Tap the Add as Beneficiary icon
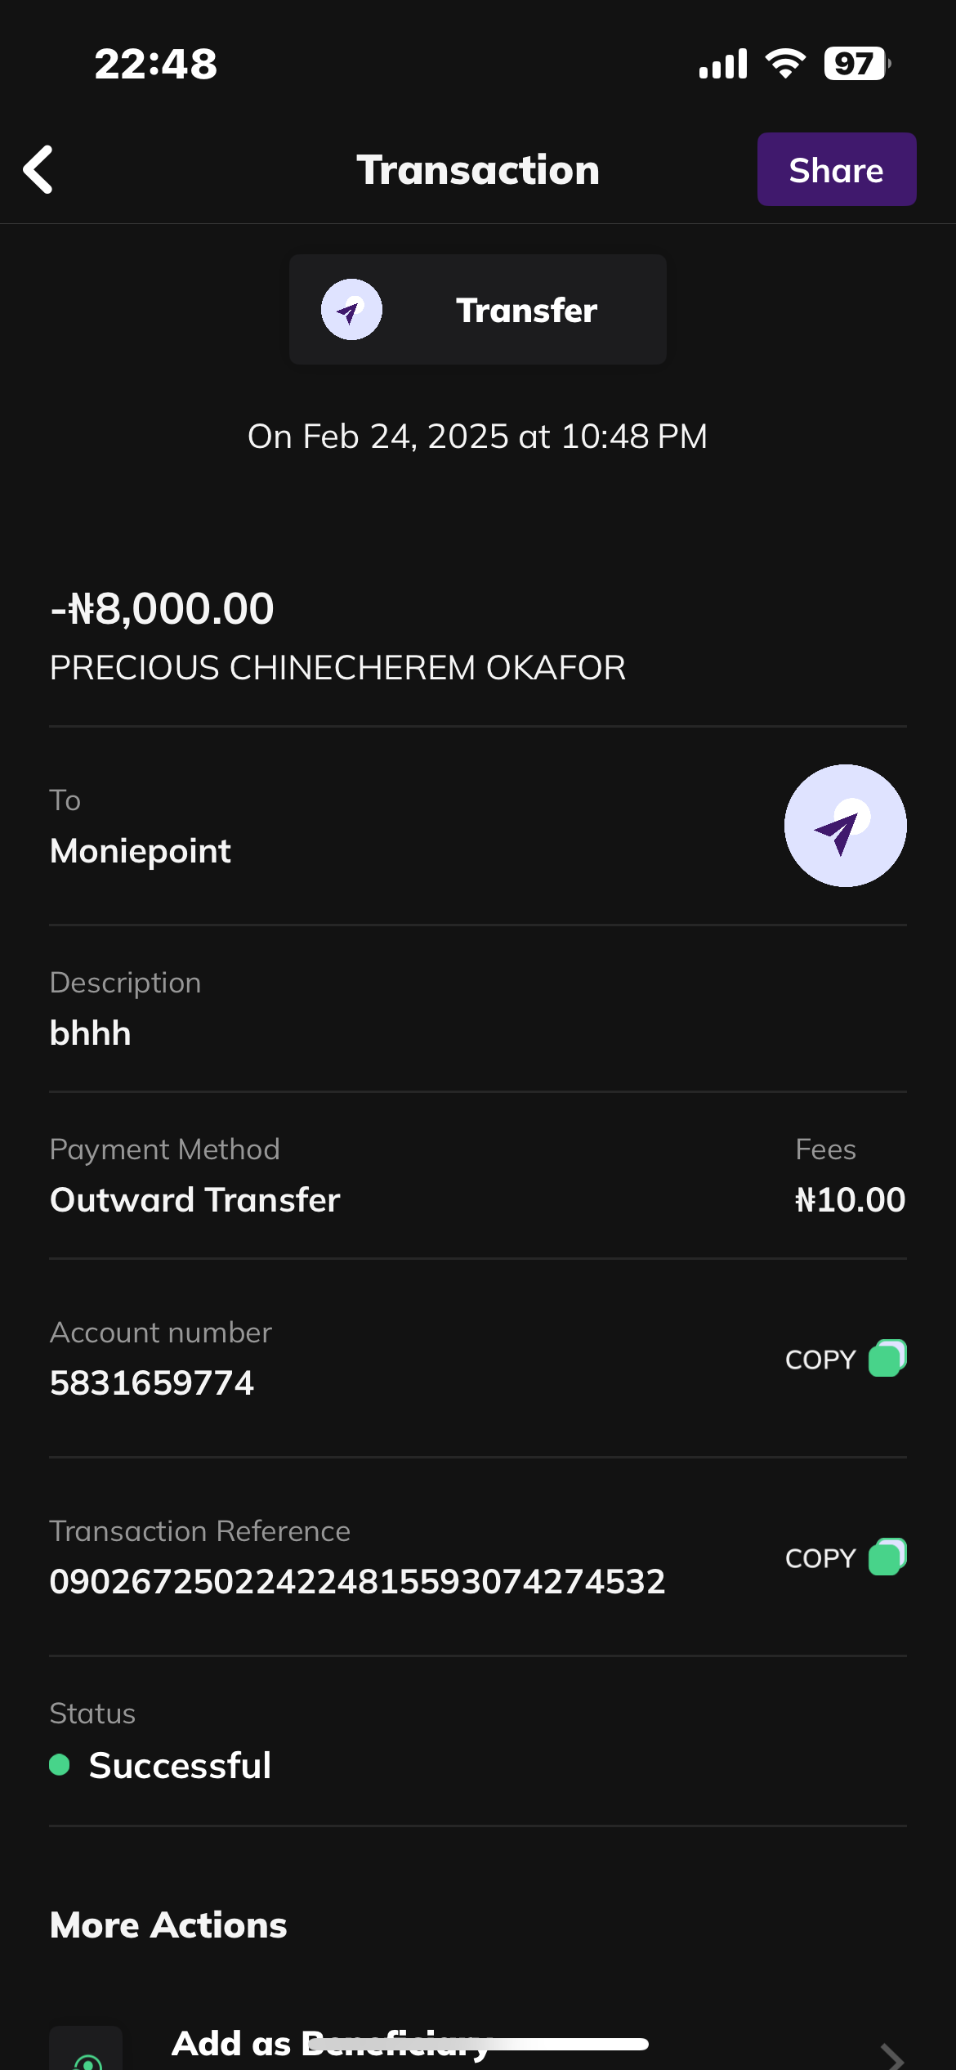The width and height of the screenshot is (956, 2070). tap(87, 2054)
